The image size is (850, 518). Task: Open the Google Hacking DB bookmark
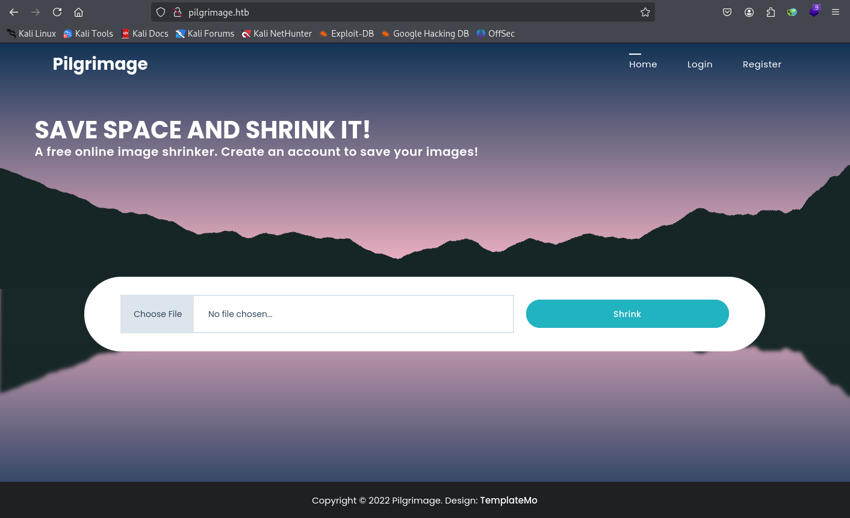coord(425,34)
